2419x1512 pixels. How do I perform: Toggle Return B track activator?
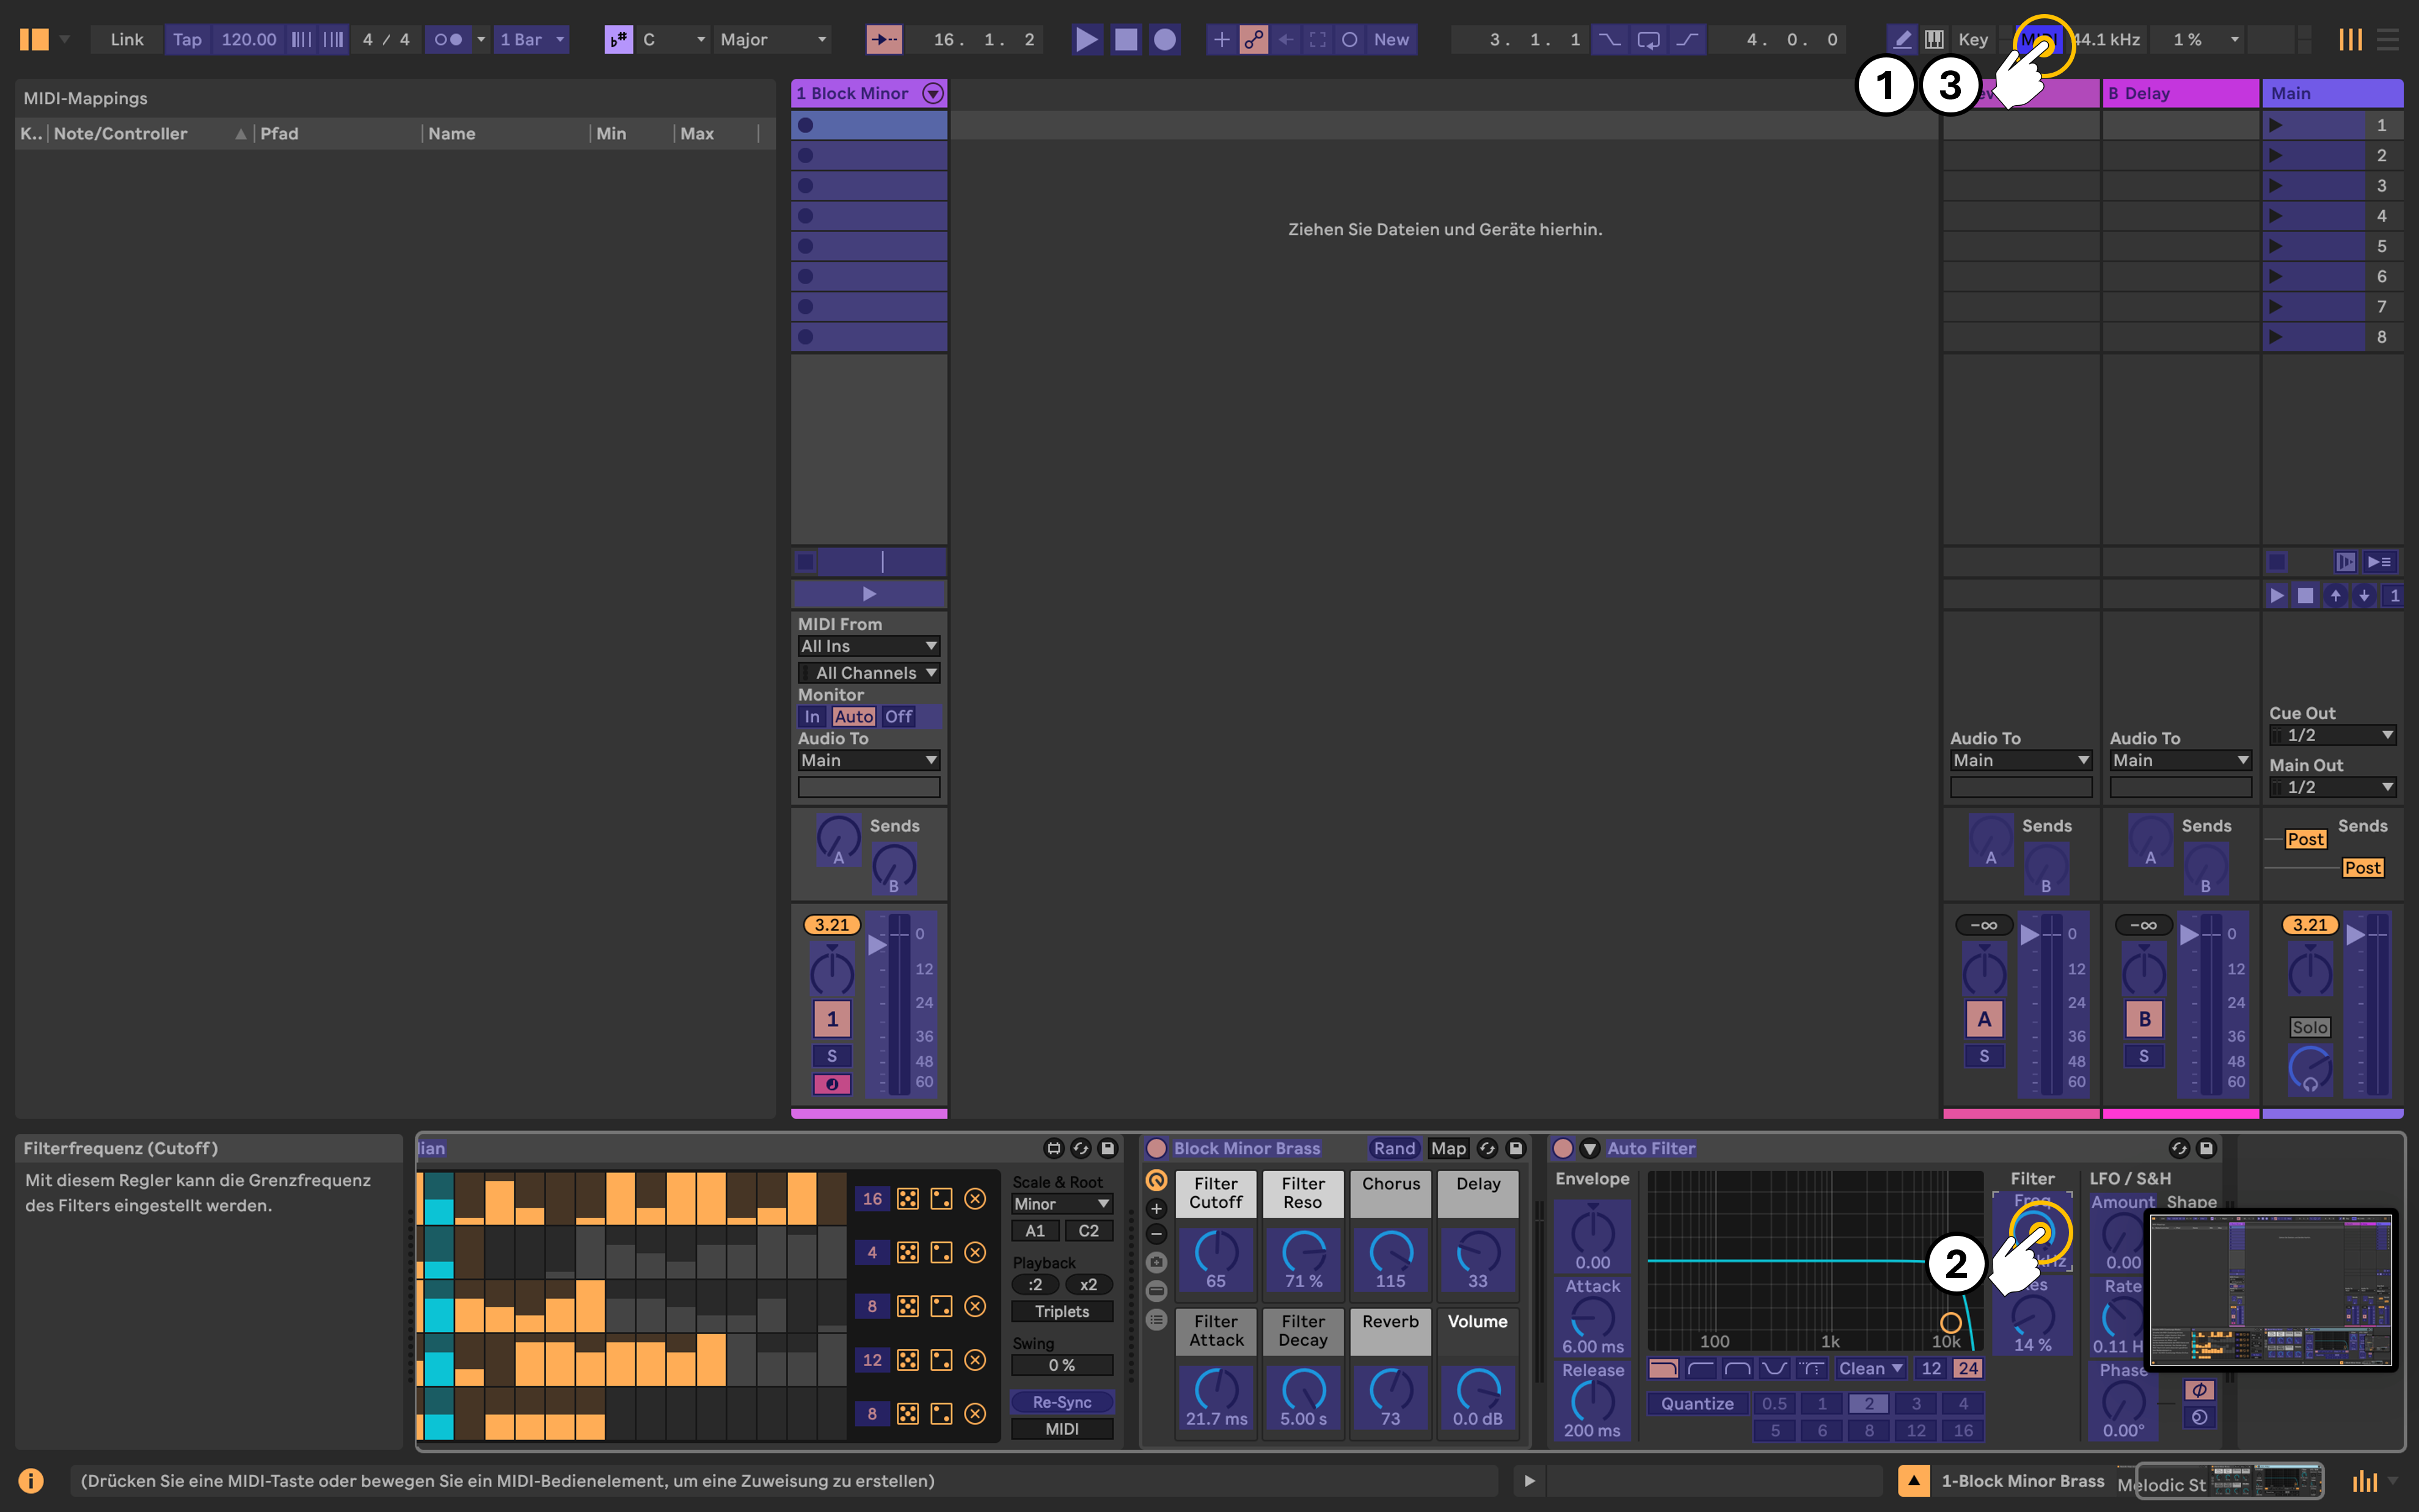(2144, 1019)
